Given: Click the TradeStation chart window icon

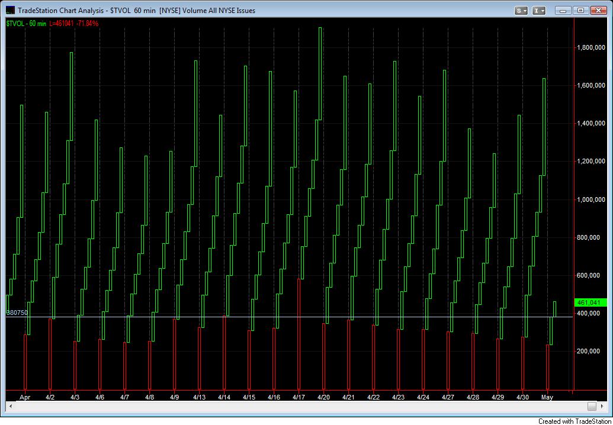Looking at the screenshot, I should point(10,10).
